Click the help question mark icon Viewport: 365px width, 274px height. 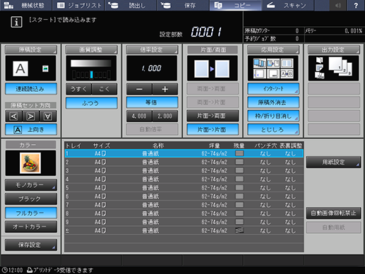pos(355,5)
